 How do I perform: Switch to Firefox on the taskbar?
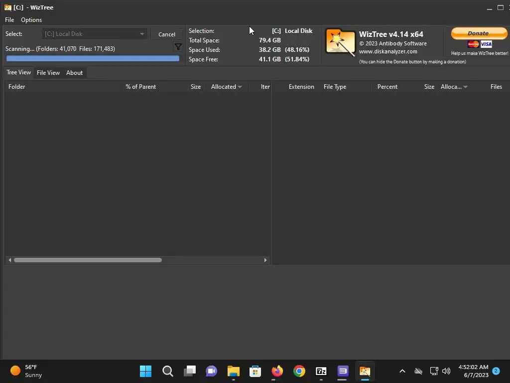[x=277, y=371]
